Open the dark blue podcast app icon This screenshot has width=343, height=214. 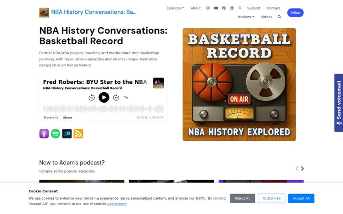click(x=67, y=134)
